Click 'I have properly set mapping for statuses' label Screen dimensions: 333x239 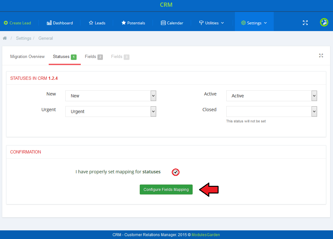tap(118, 172)
